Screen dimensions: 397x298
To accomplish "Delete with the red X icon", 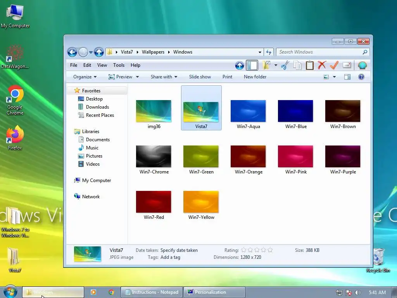I will click(x=322, y=65).
